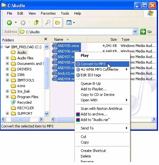Screen dimensions: 159x165
Task: Toggle the Folders pane button
Action: [57, 22]
